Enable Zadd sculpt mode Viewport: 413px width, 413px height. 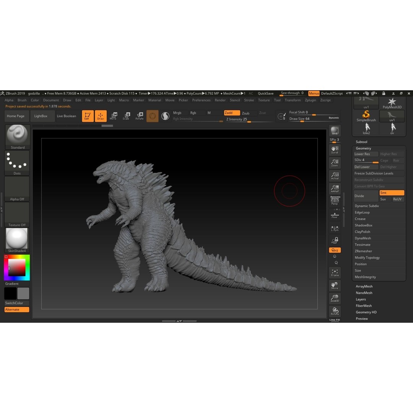(x=232, y=113)
